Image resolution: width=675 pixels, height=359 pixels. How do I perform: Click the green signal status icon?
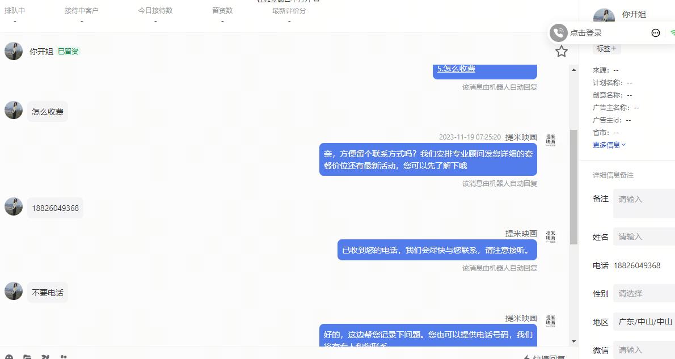pos(672,33)
